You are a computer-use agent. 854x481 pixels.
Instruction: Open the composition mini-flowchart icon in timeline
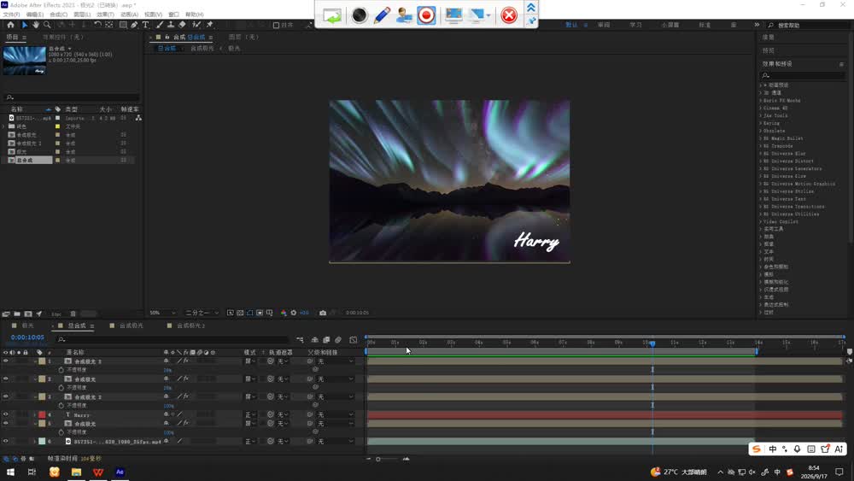tap(300, 340)
